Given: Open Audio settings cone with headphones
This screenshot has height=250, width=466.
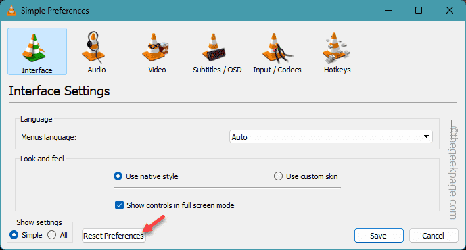Looking at the screenshot, I should (x=93, y=47).
